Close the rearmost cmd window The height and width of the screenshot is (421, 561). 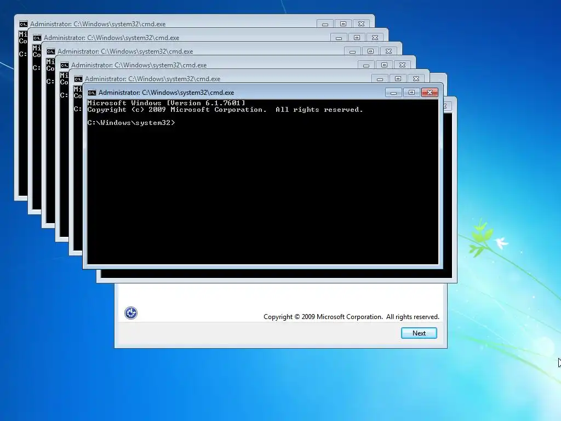(x=362, y=24)
